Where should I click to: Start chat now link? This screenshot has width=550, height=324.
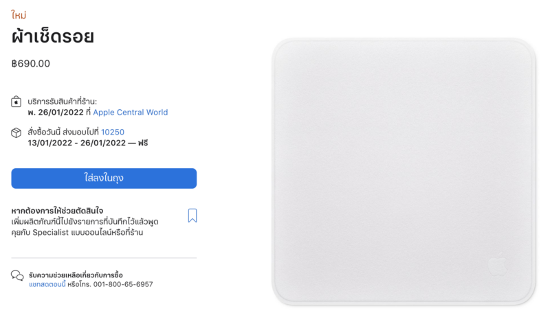(x=47, y=284)
